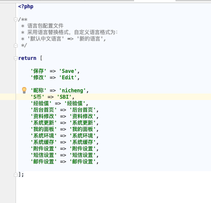Click the yellow lightbulb quick-fix icon

tap(24, 91)
